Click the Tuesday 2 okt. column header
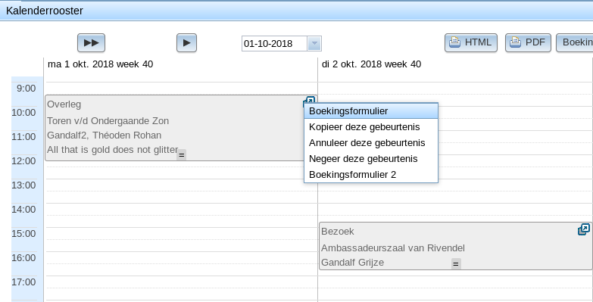The image size is (593, 302). pos(371,64)
